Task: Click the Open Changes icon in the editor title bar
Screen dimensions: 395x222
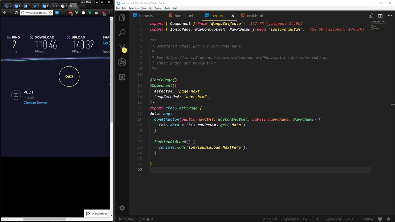Action: tap(371, 16)
